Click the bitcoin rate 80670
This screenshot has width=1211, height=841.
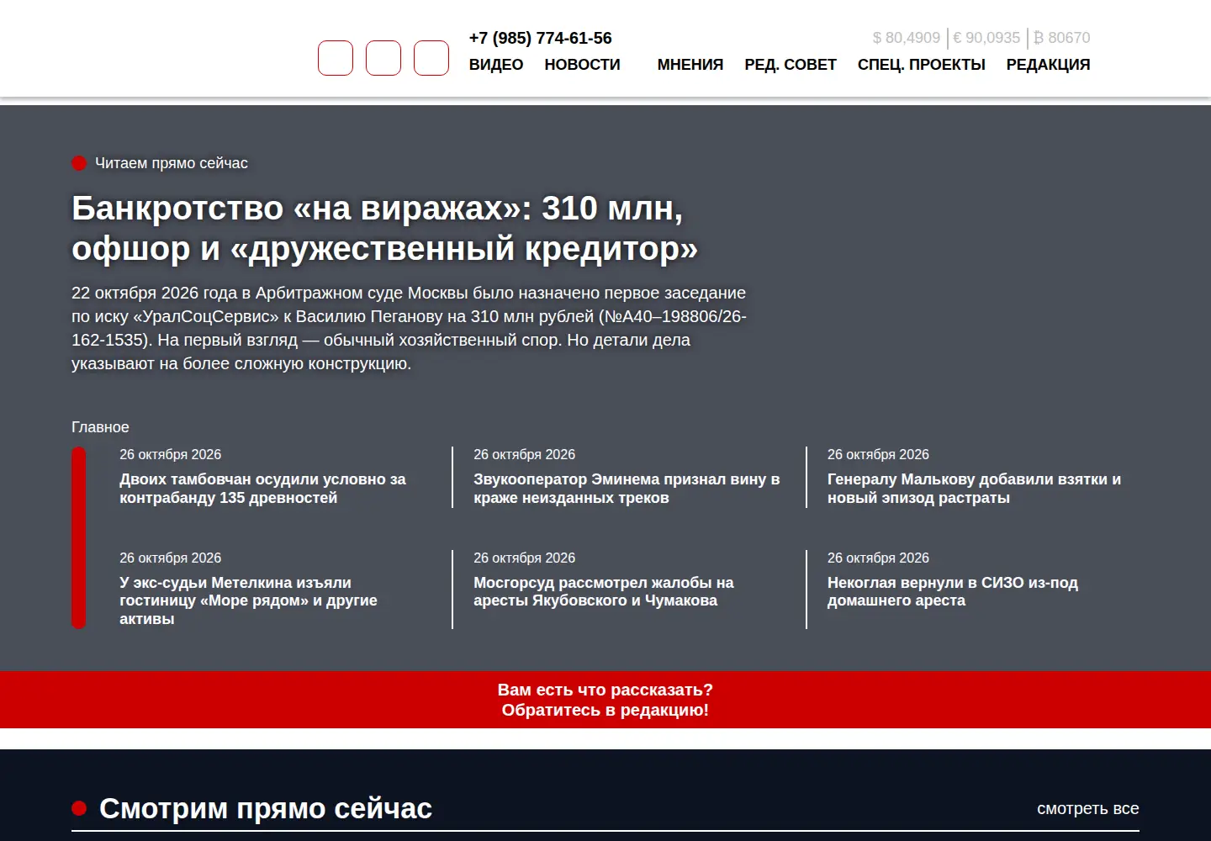coord(1062,38)
